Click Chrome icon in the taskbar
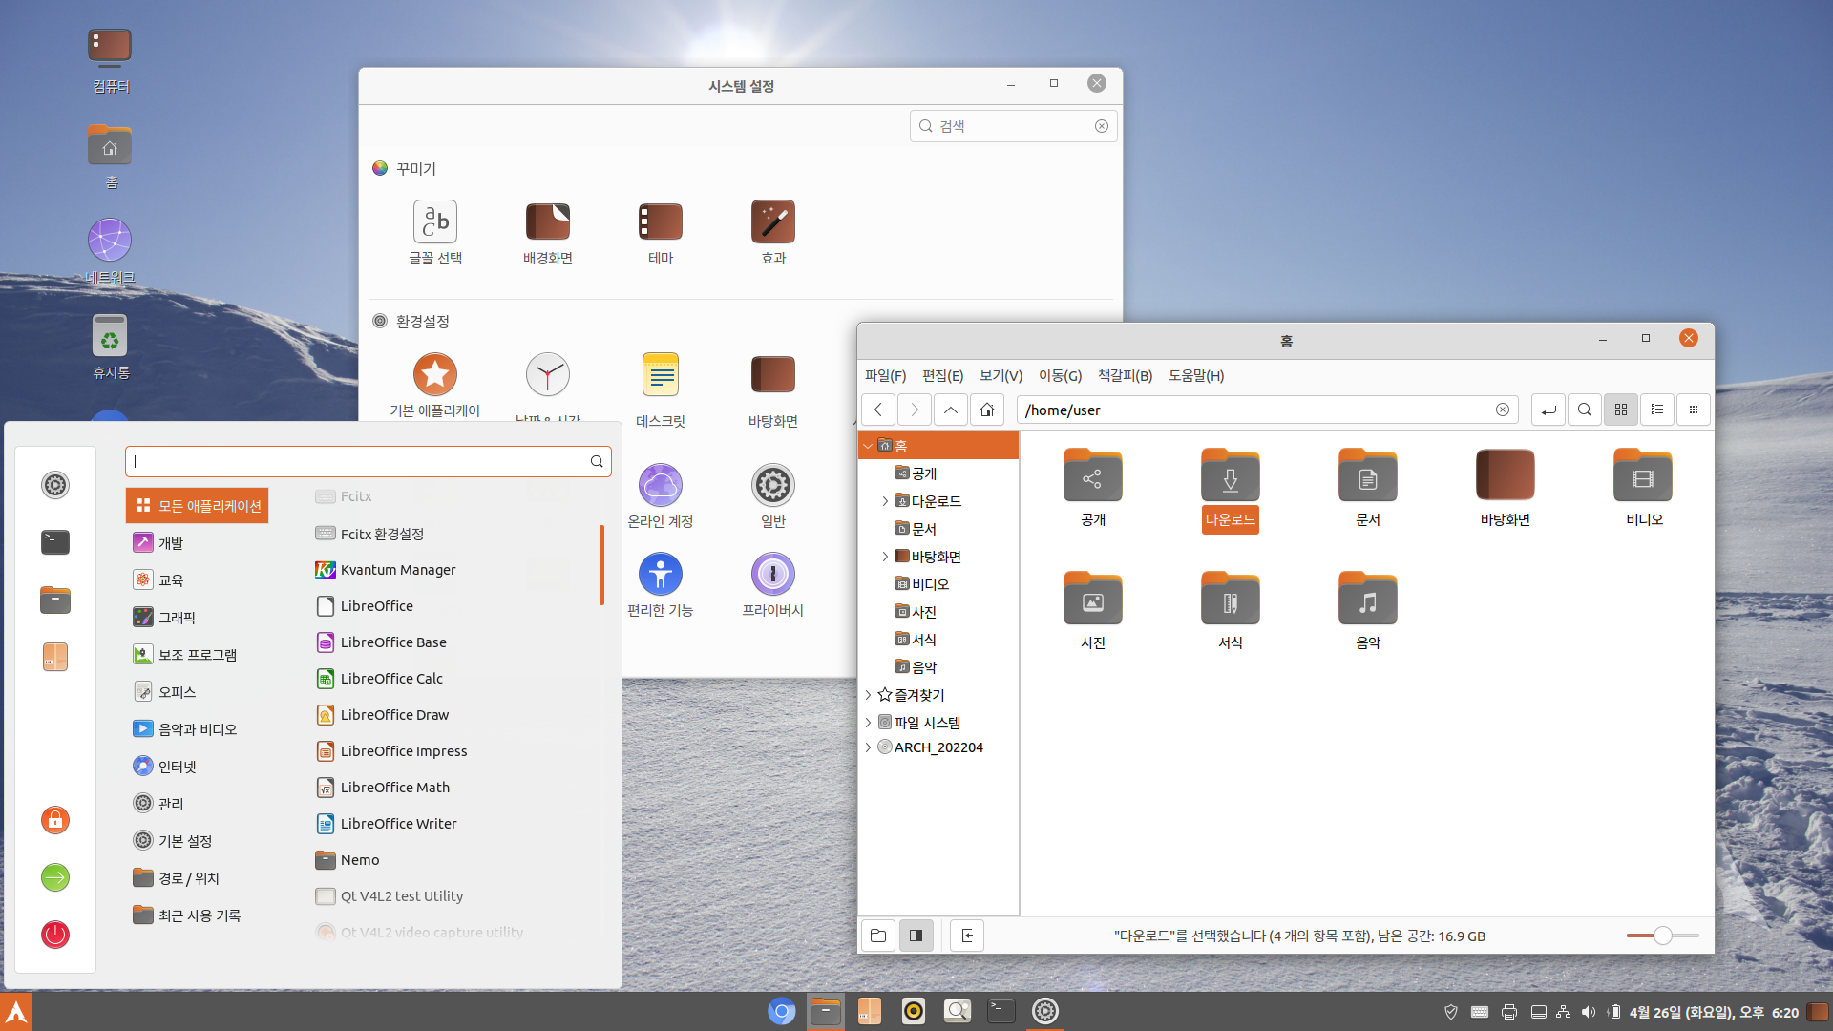 tap(781, 1011)
